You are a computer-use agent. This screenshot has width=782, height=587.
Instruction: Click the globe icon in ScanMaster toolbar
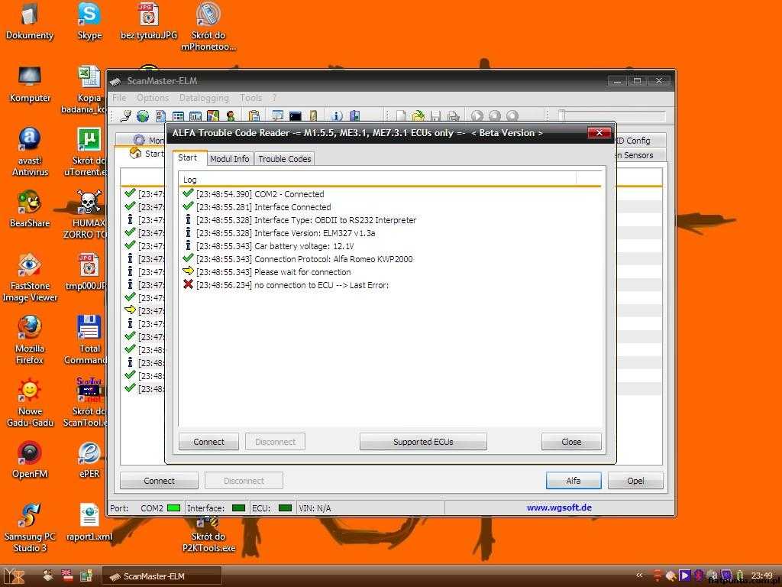[x=143, y=116]
